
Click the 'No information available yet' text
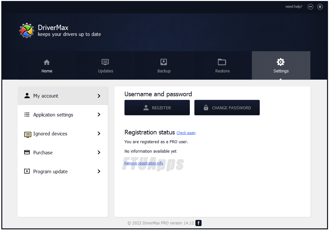coord(150,151)
